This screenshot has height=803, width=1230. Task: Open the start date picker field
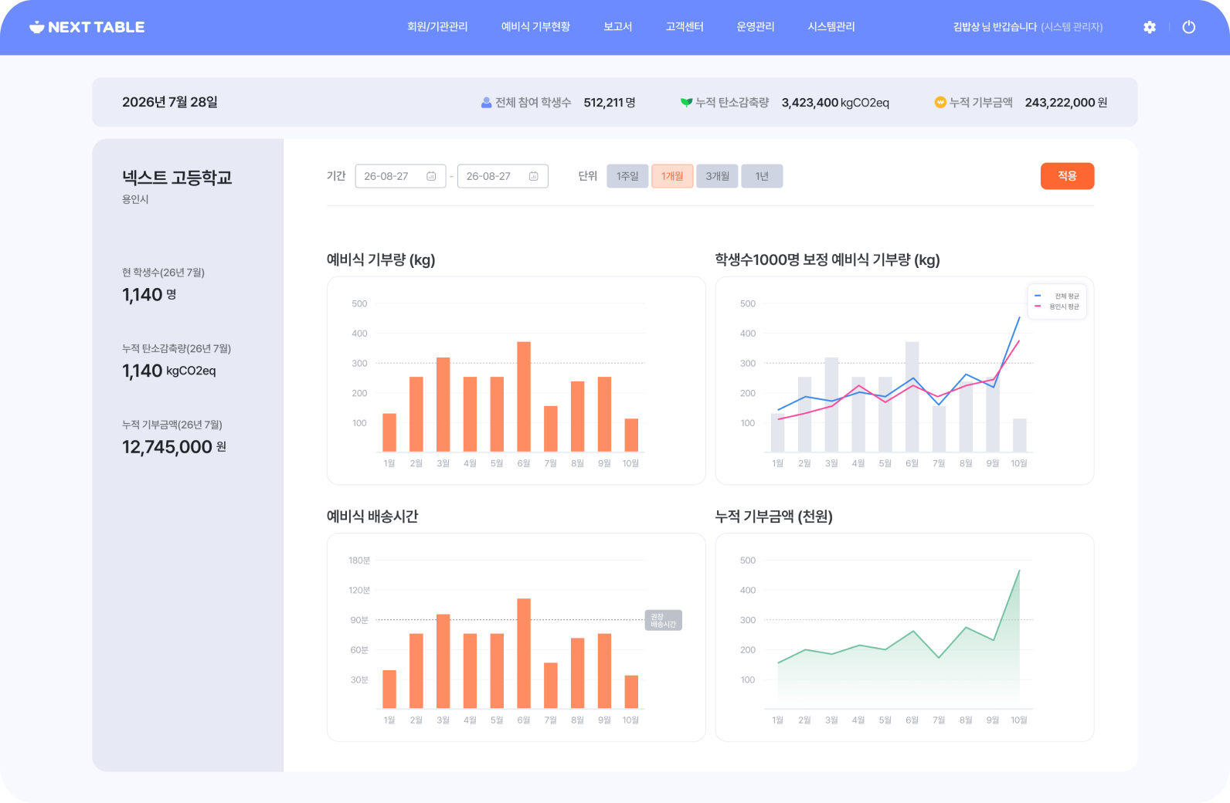[x=400, y=176]
